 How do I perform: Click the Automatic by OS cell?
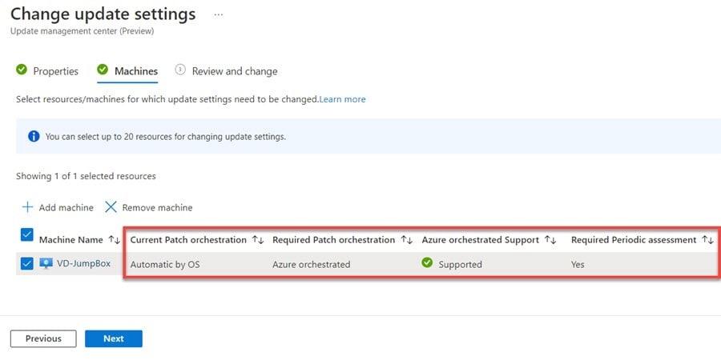(x=165, y=265)
